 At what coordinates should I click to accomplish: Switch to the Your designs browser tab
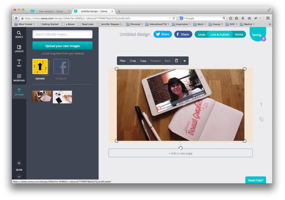[51, 11]
